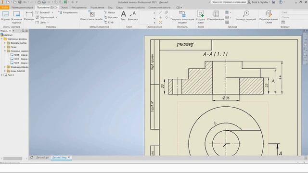Select the Фаска chamfer note tool
The image size is (308, 173).
109,12
